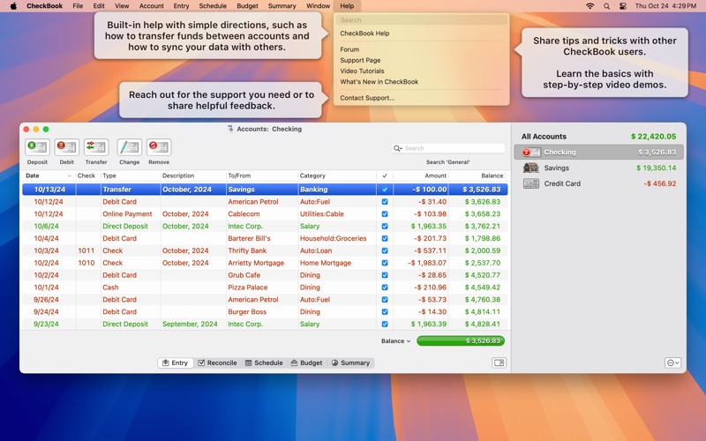The height and width of the screenshot is (441, 706).
Task: Click check number 1011 cell
Action: 86,250
